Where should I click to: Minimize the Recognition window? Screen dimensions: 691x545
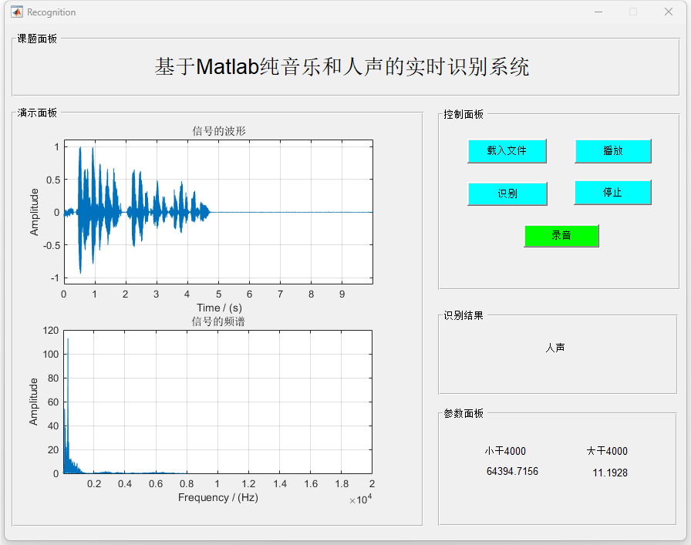(598, 12)
